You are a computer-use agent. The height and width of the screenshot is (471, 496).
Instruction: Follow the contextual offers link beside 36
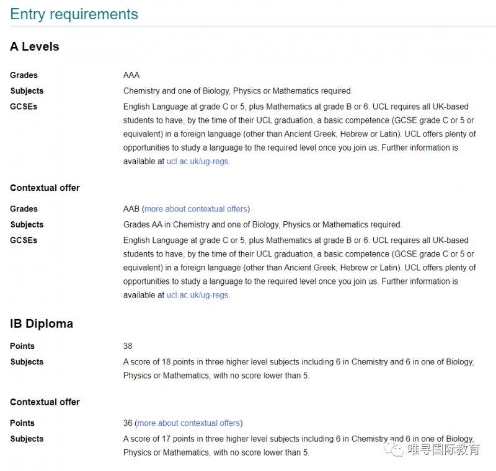pos(188,423)
